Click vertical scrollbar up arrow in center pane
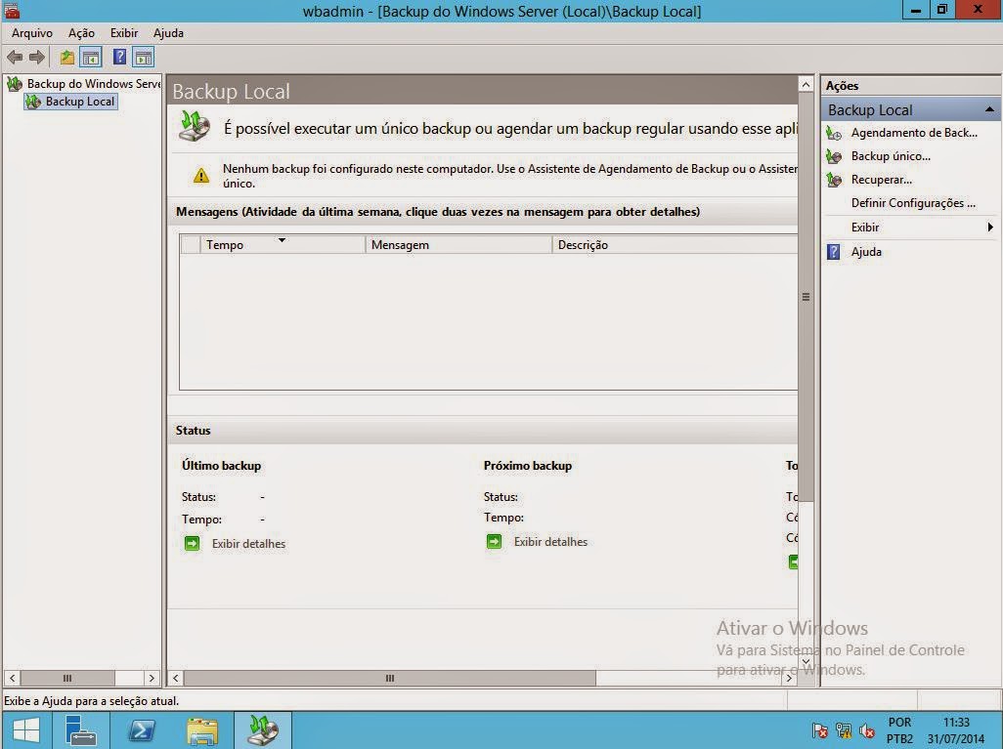 (806, 84)
